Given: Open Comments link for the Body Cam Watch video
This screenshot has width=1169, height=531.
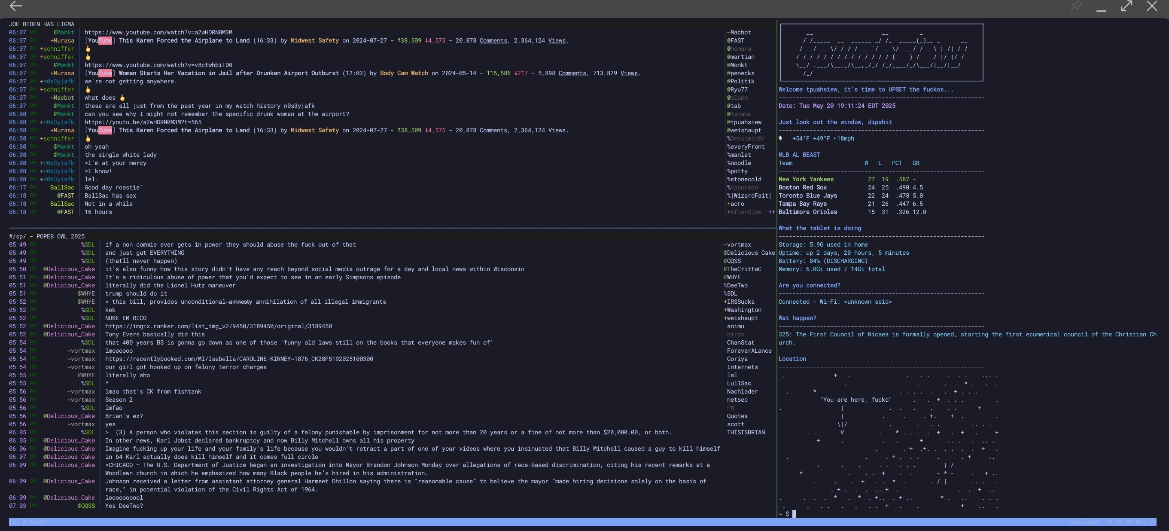Looking at the screenshot, I should [x=572, y=73].
